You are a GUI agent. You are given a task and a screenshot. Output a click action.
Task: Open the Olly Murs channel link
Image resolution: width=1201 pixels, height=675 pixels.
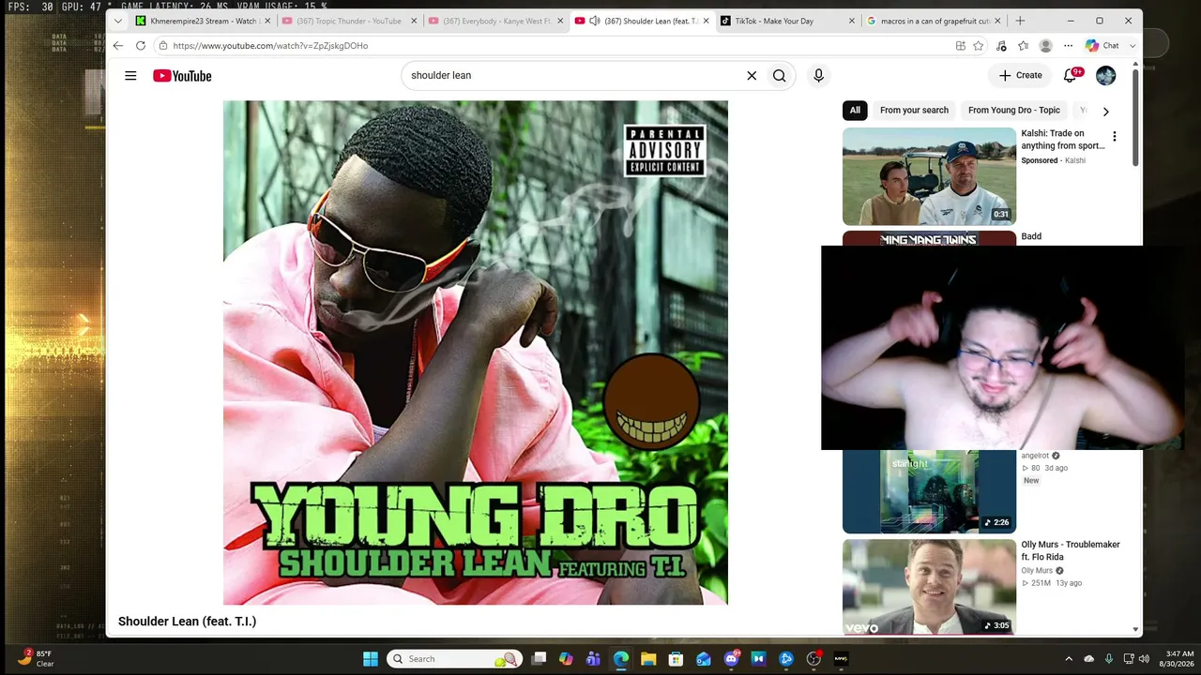[1037, 570]
